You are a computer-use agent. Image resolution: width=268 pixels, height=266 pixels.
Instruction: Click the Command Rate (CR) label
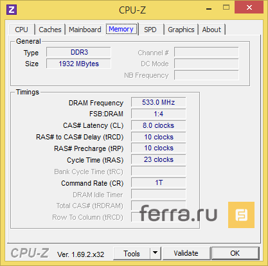pos(93,183)
